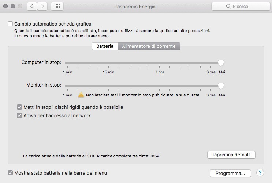Show all preferences grid icon
The height and width of the screenshot is (183, 272).
[57, 6]
